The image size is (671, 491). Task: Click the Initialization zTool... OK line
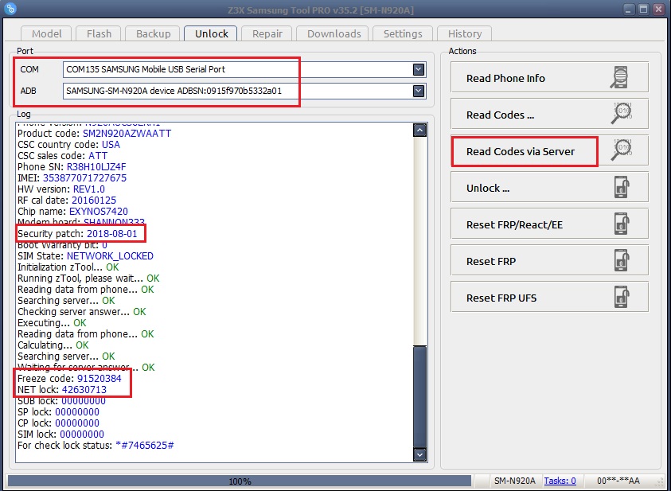pos(68,267)
